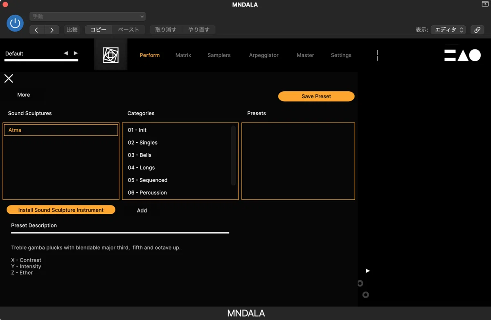Screen dimensions: 491x320
Task: Switch to the Master tab
Action: click(305, 55)
